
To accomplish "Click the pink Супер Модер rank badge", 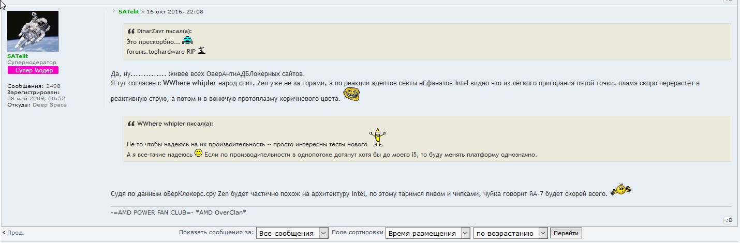I will point(33,70).
